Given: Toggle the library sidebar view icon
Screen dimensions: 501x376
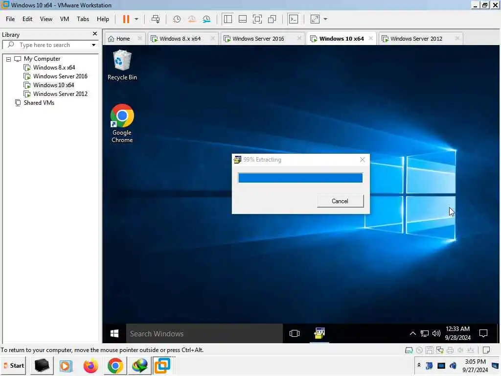Looking at the screenshot, I should tap(228, 19).
